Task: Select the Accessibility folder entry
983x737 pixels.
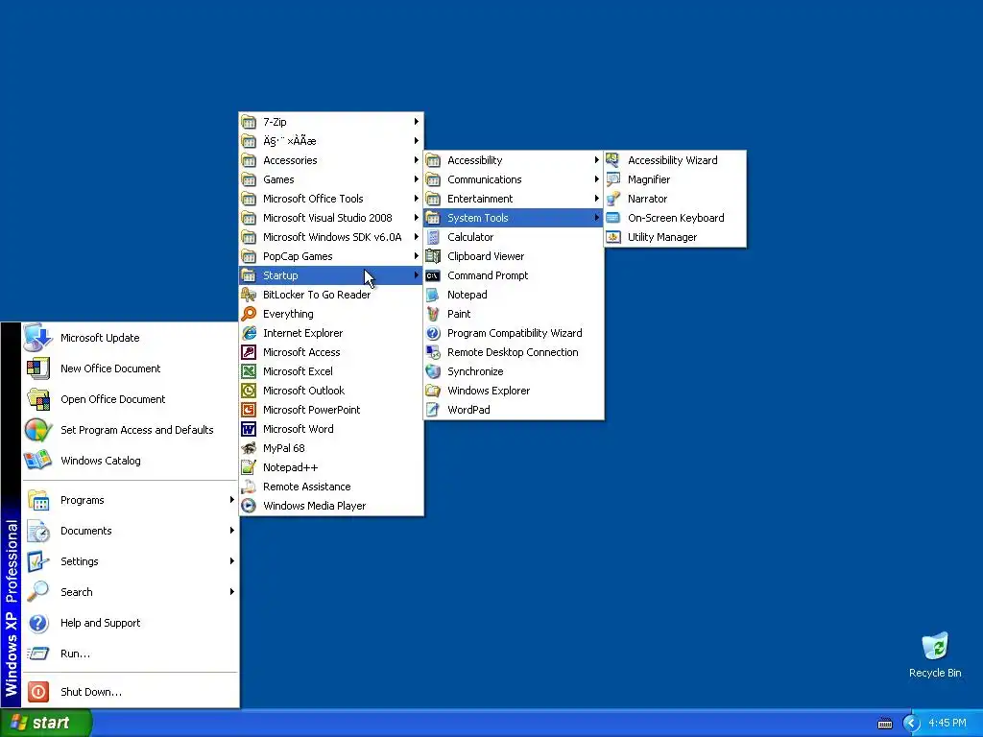Action: [514, 160]
